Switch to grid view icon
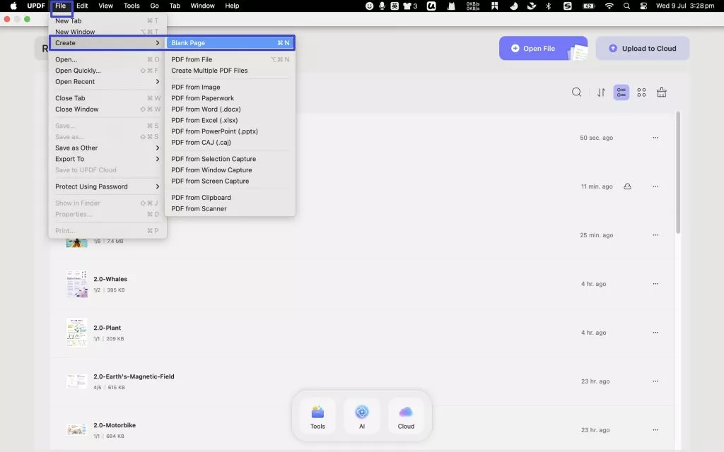The width and height of the screenshot is (724, 452). (641, 93)
